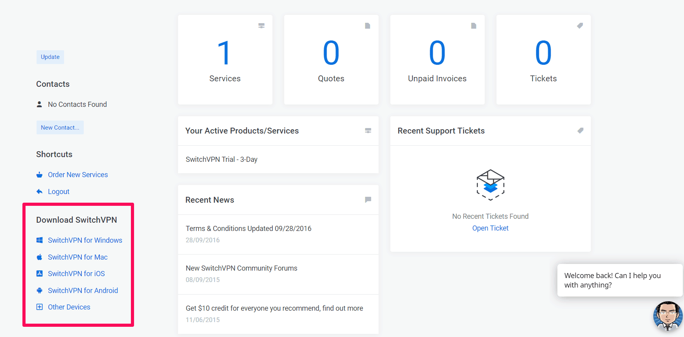Viewport: 684px width, 337px height.
Task: Click the Update button
Action: [x=50, y=57]
